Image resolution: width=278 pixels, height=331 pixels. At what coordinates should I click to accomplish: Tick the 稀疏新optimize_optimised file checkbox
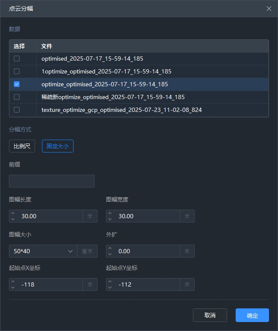click(17, 97)
